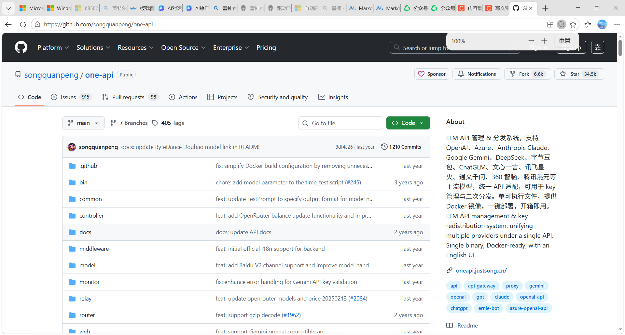This screenshot has height=335, width=625.
Task: Switch to the Projects tab
Action: [x=222, y=97]
